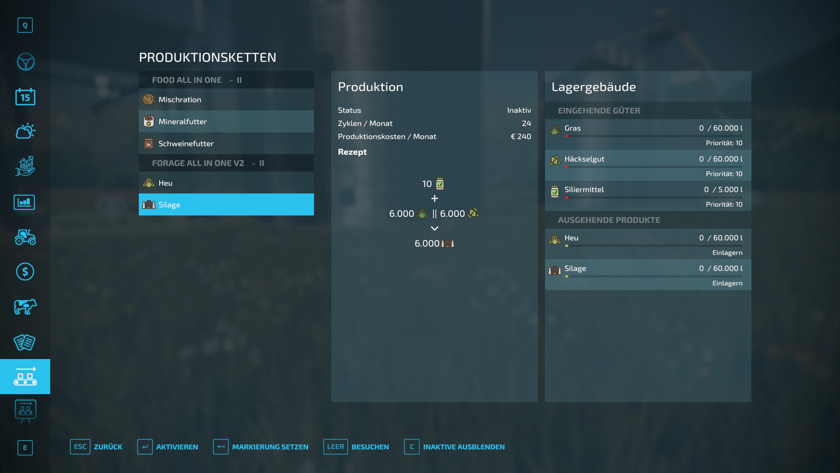
Task: Open the contracts papers icon
Action: pyautogui.click(x=25, y=342)
